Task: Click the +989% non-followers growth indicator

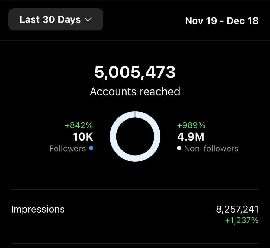Action: [191, 125]
